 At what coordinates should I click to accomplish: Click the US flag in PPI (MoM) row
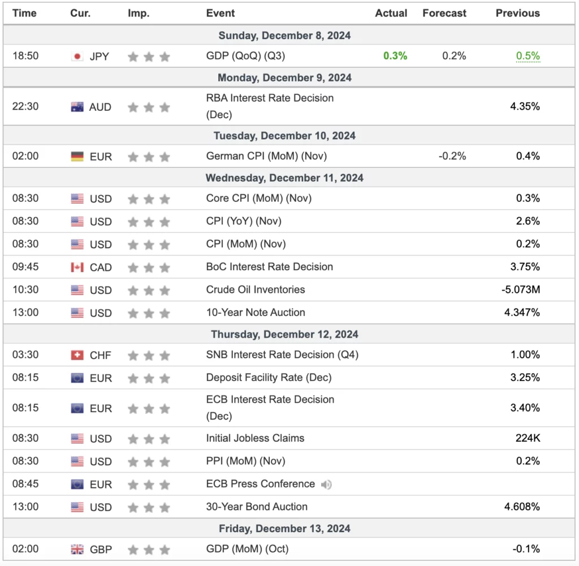click(77, 461)
